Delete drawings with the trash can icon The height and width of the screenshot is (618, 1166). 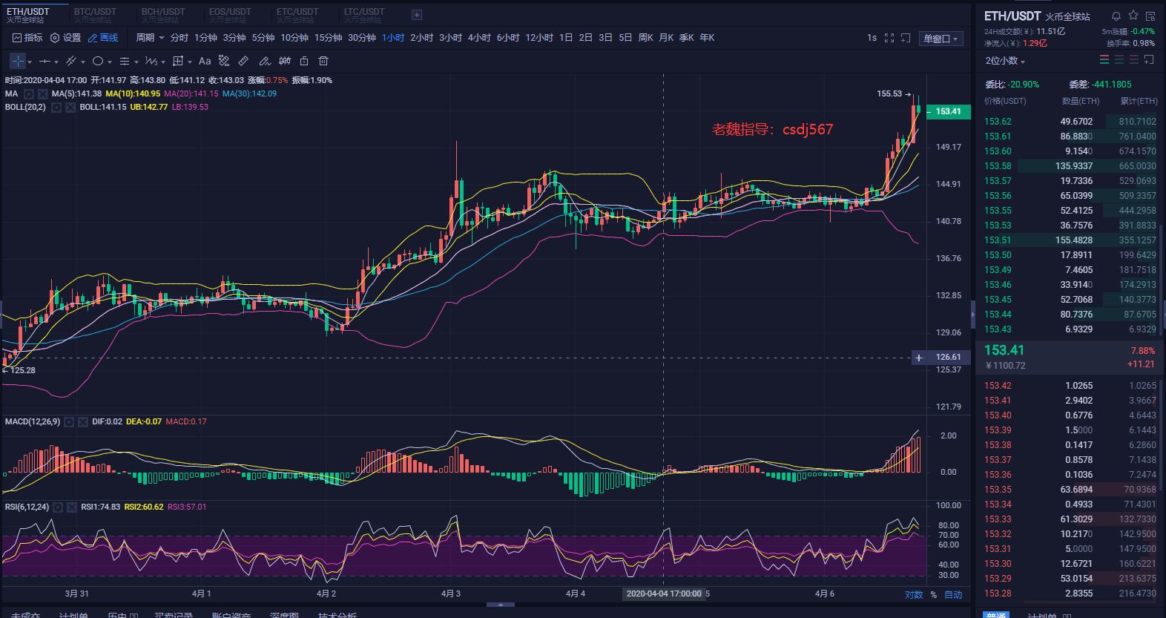tap(323, 61)
